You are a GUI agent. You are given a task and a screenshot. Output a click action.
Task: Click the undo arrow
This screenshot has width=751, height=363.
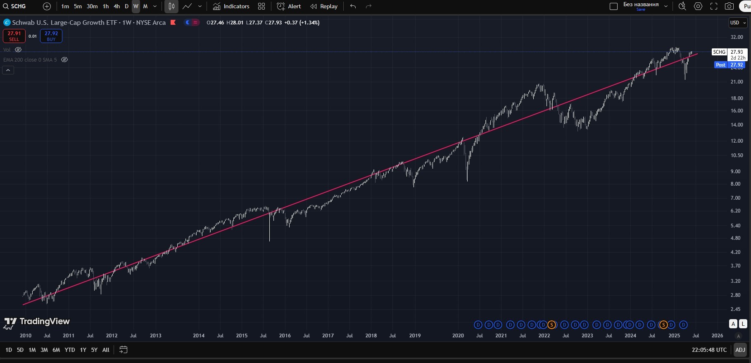point(353,6)
